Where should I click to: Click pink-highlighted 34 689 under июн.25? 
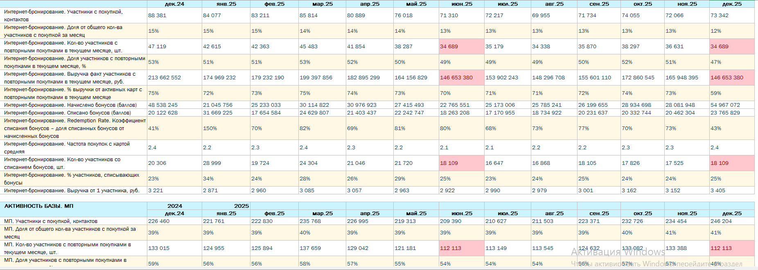pos(461,47)
